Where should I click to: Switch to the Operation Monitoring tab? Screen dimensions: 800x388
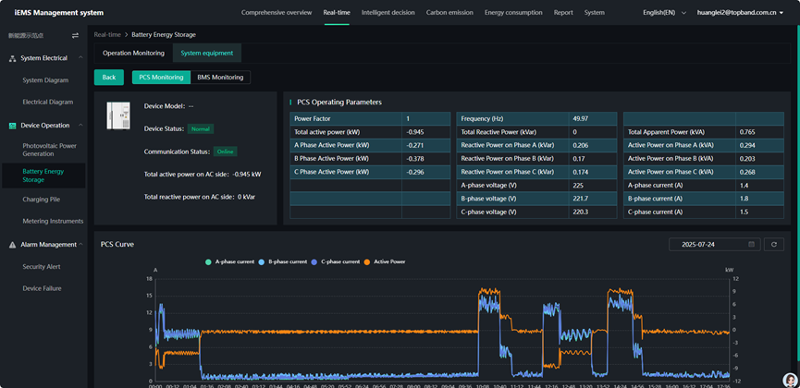click(133, 54)
